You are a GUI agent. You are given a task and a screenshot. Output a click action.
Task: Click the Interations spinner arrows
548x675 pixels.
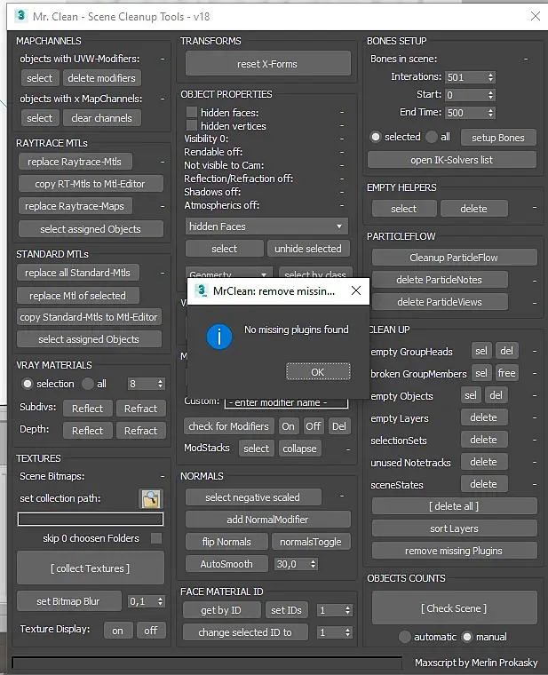pyautogui.click(x=491, y=77)
